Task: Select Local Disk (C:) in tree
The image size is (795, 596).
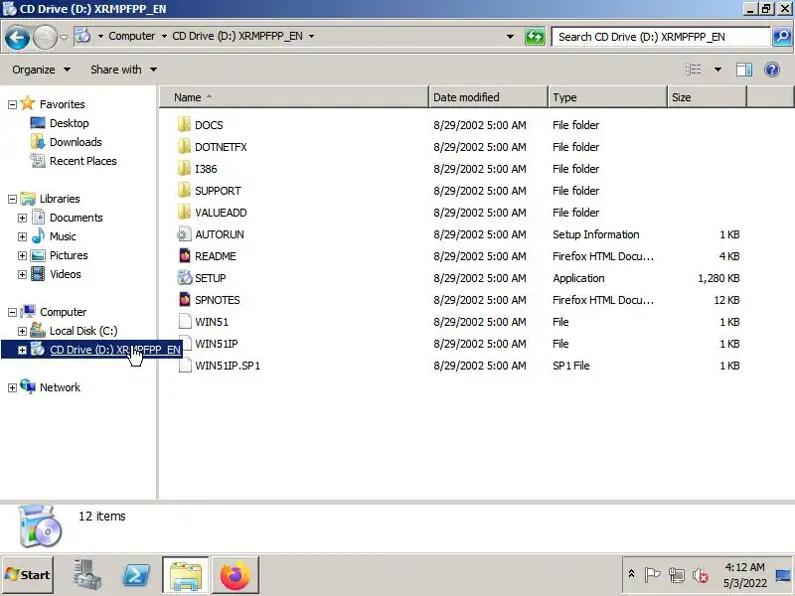Action: pos(83,331)
